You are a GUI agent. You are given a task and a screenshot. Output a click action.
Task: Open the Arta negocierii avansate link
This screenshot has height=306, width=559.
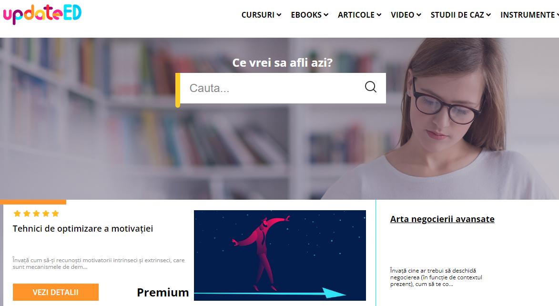coord(442,219)
